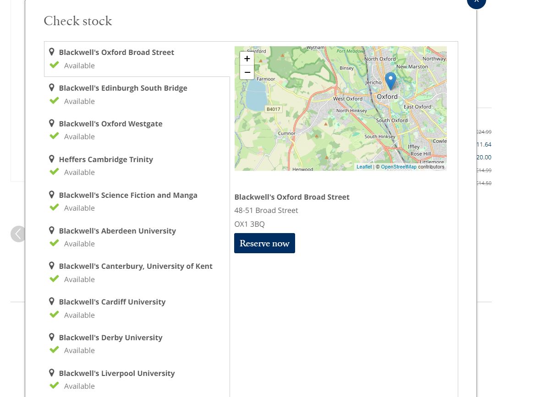Screen dimensions: 554x397
Task: Click location pin beside Science Fiction and Manga
Action: 52,195
